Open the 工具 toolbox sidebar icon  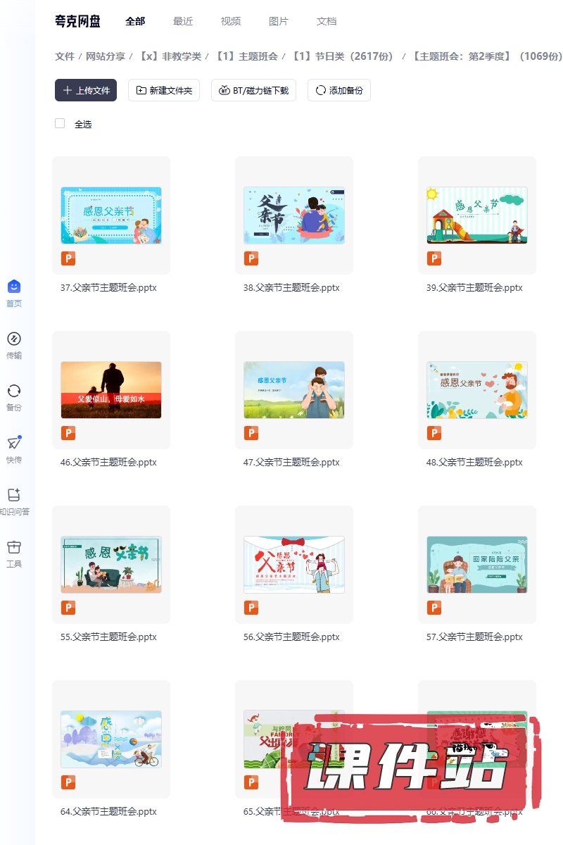click(14, 547)
